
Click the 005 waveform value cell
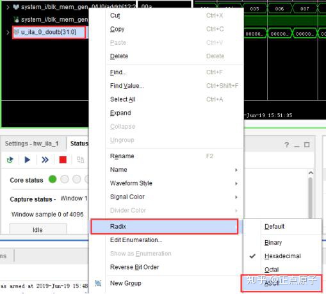(254, 9)
